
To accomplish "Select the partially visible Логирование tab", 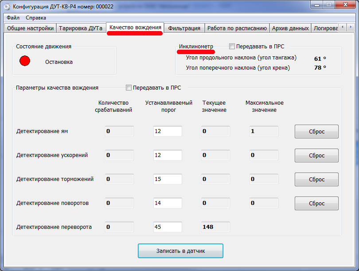I will 325,28.
